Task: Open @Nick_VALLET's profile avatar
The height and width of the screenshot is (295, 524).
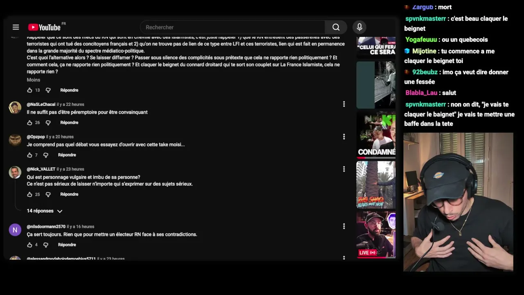Action: (15, 172)
